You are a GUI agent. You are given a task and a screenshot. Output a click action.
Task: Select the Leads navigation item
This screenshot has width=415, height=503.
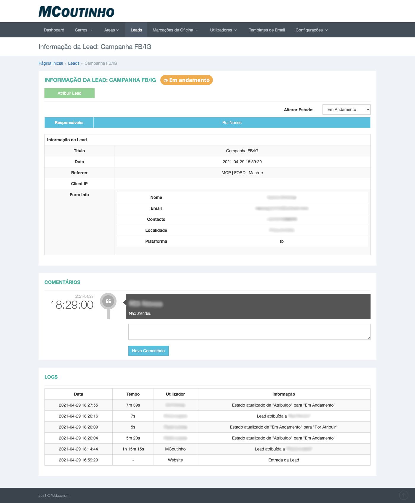(x=136, y=30)
